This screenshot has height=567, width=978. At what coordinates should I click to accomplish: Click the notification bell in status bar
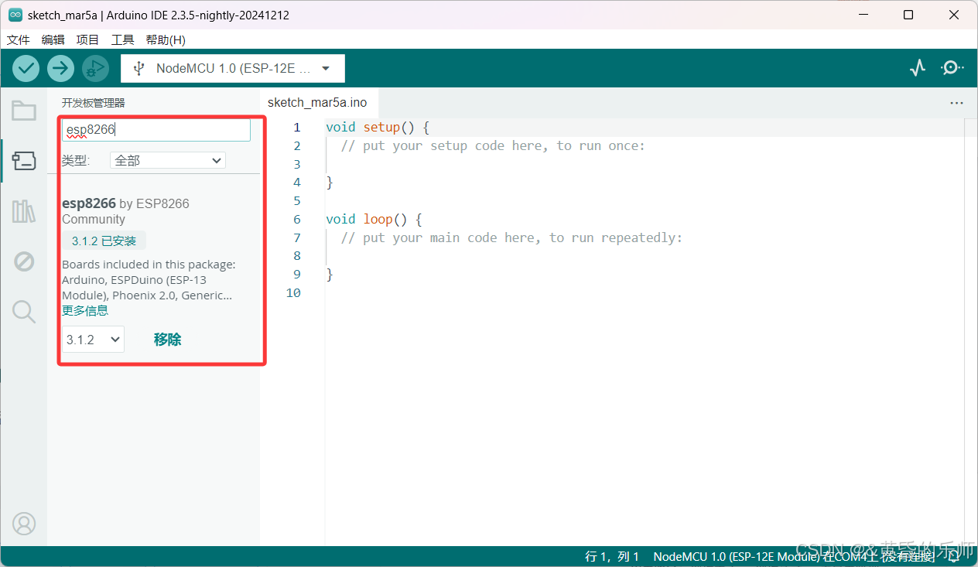coord(954,557)
